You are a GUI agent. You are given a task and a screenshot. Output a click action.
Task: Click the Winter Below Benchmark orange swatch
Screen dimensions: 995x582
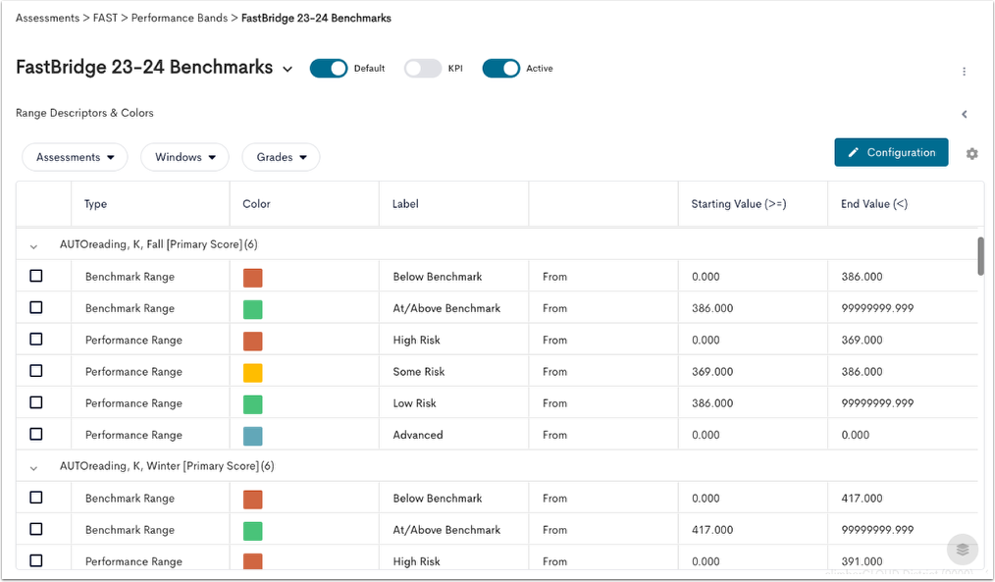pos(252,500)
